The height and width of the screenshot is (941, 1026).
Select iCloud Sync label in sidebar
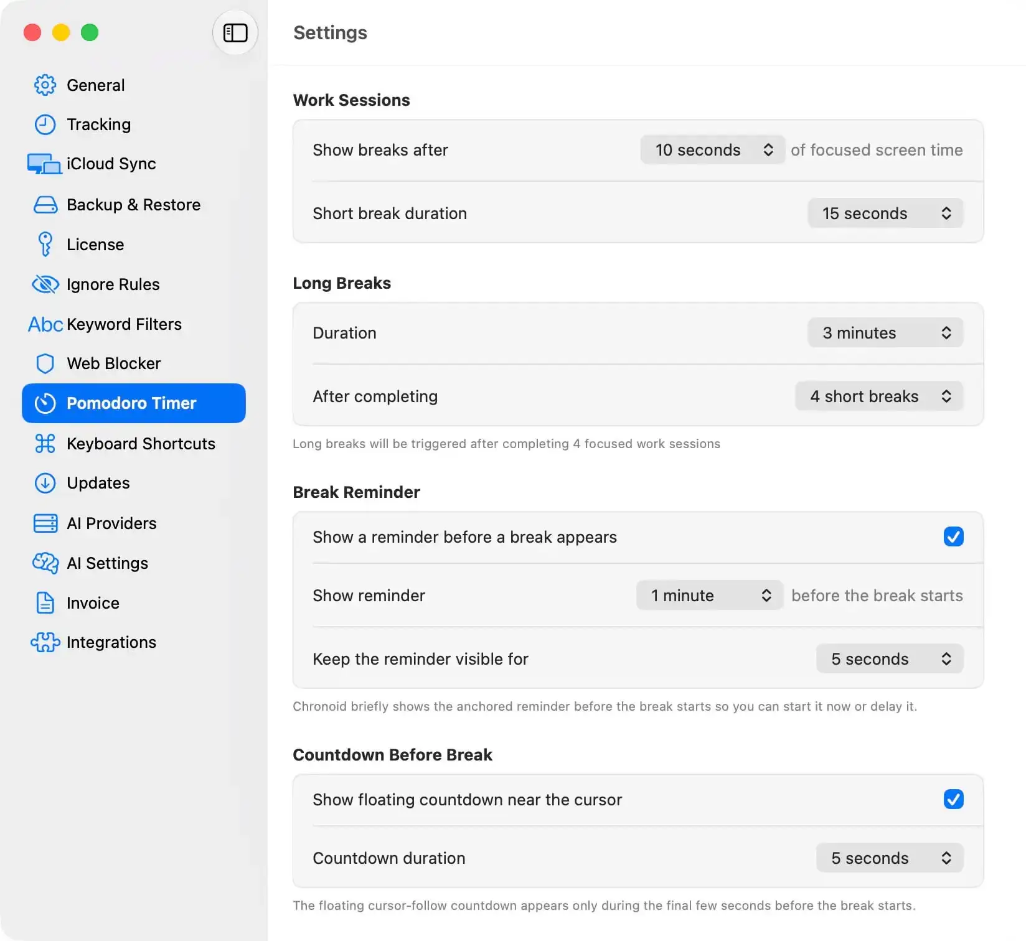pos(111,164)
